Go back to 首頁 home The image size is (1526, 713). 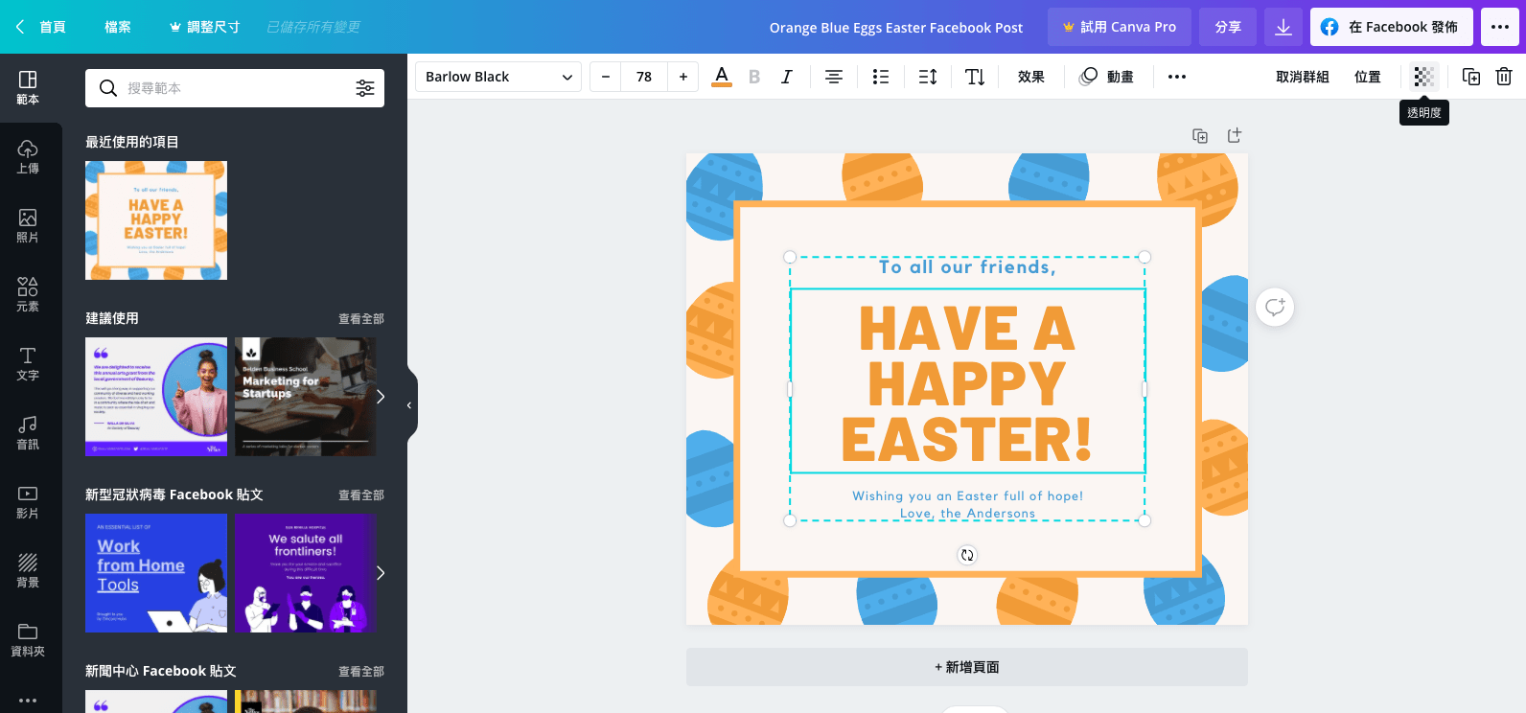41,27
